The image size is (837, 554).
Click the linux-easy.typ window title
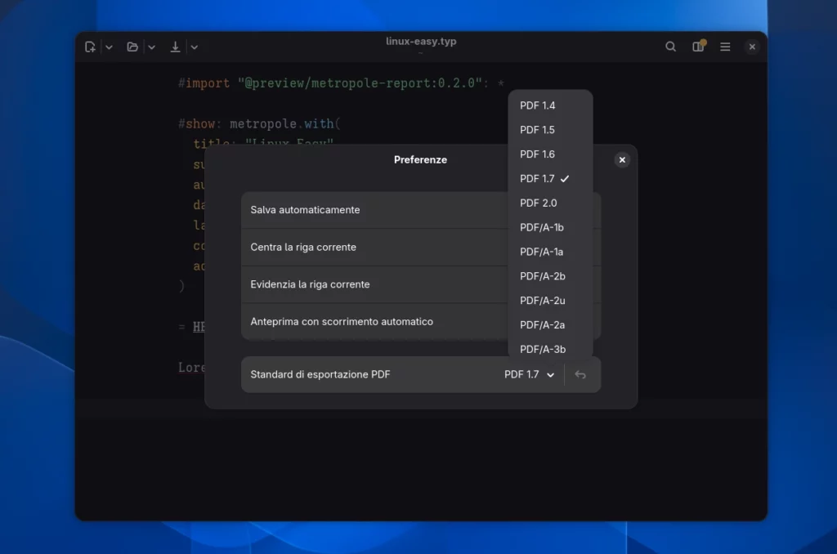[421, 41]
